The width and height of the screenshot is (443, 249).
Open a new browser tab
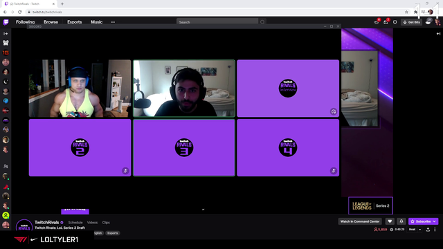[x=62, y=4]
